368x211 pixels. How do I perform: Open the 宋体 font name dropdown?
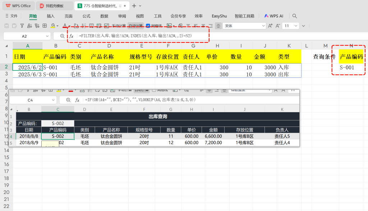point(263,26)
